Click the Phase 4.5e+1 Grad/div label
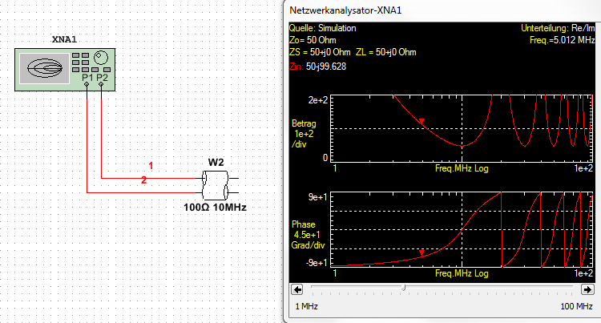This screenshot has height=323, width=601. click(x=308, y=235)
